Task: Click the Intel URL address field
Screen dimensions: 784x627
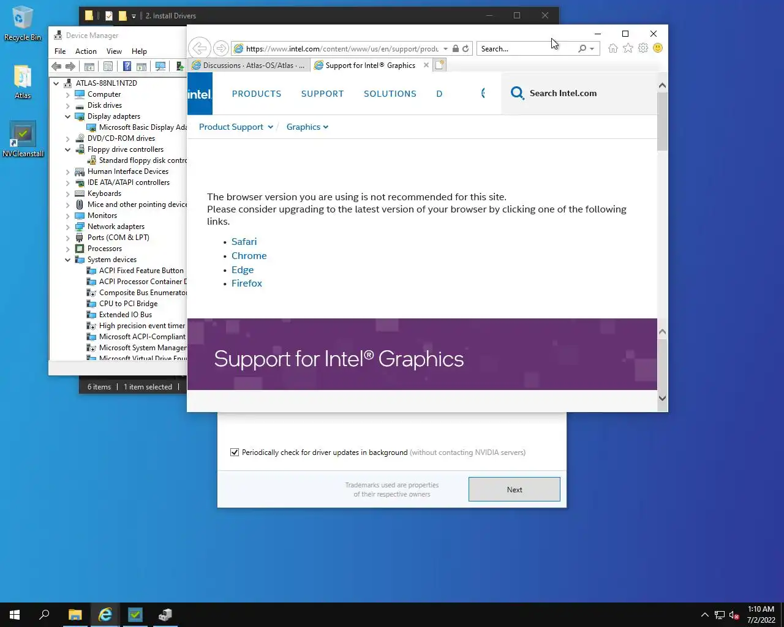Action: click(x=342, y=48)
